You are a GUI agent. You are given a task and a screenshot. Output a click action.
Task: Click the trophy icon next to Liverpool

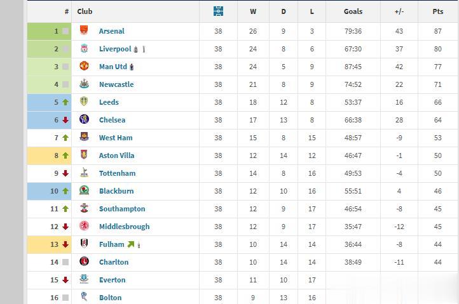click(x=144, y=49)
